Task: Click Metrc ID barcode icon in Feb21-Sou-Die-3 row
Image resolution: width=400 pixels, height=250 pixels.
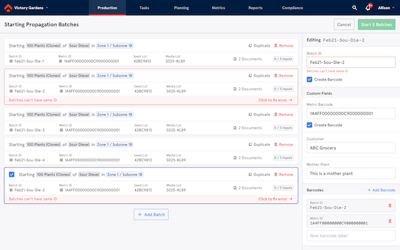Action: click(61, 130)
